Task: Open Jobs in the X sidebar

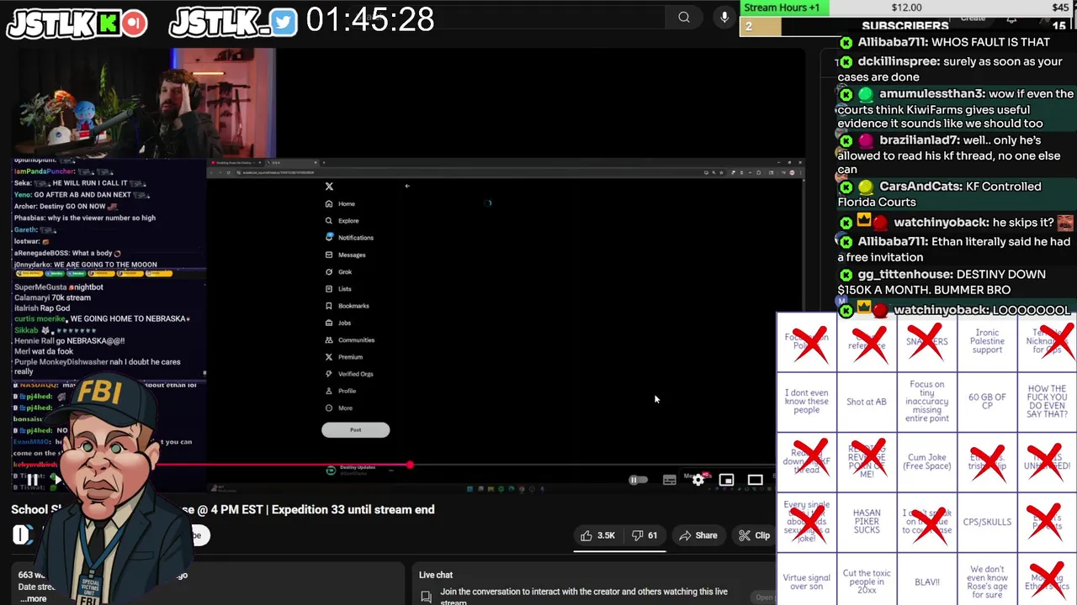Action: pos(338,323)
